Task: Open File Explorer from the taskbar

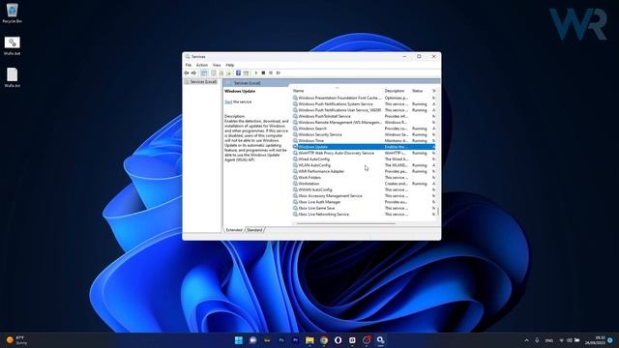Action: click(309, 340)
